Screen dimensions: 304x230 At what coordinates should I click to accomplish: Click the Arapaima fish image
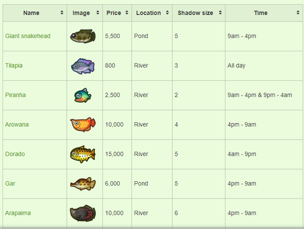[x=83, y=213]
